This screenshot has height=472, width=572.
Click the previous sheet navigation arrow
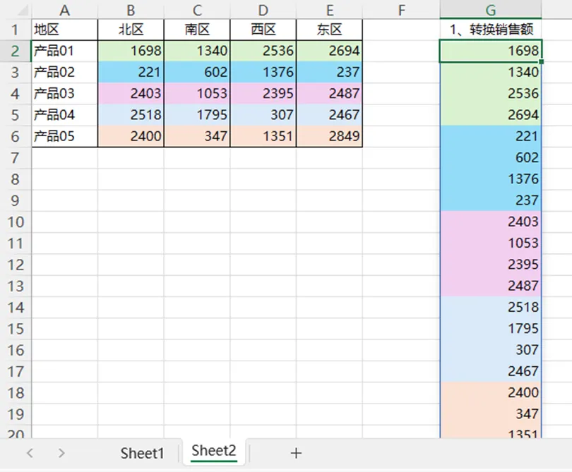(30, 453)
